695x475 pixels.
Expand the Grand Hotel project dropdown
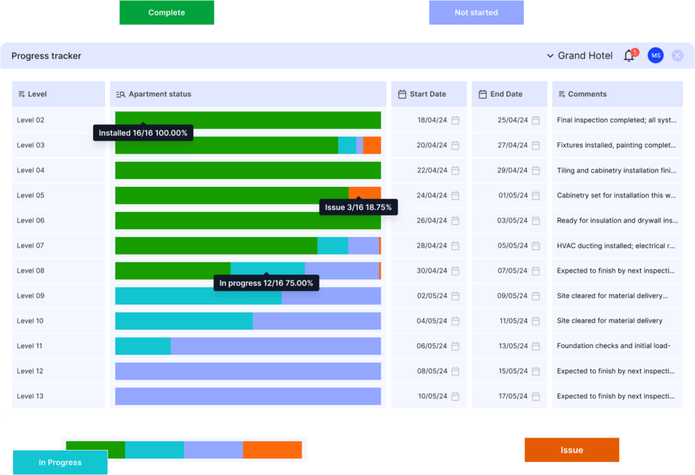[580, 56]
